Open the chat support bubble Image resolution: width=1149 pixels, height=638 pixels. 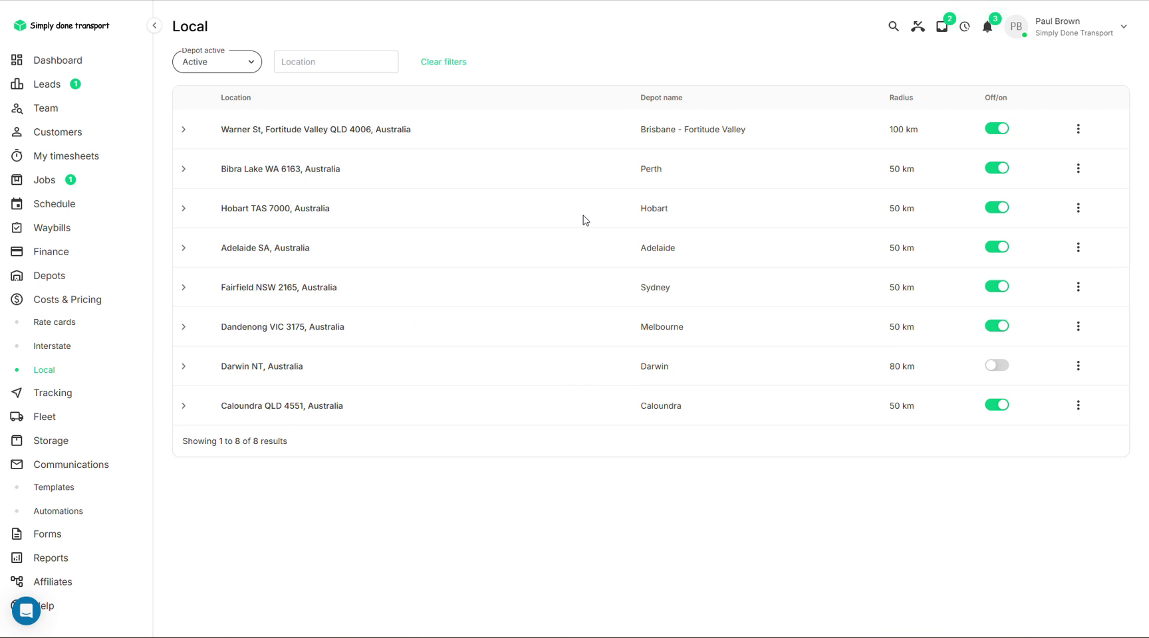click(26, 610)
